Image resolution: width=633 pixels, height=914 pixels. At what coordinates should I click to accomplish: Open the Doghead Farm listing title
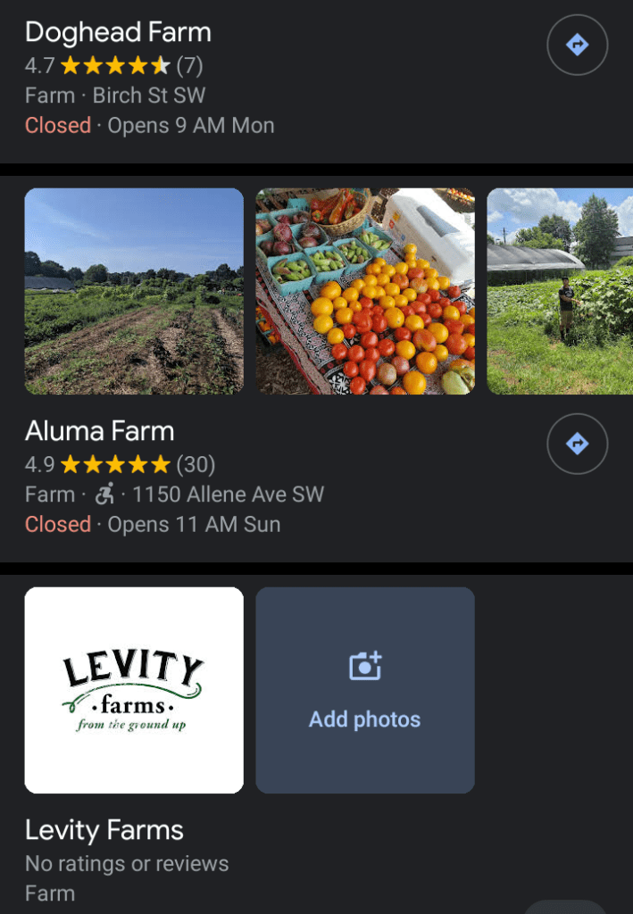118,32
